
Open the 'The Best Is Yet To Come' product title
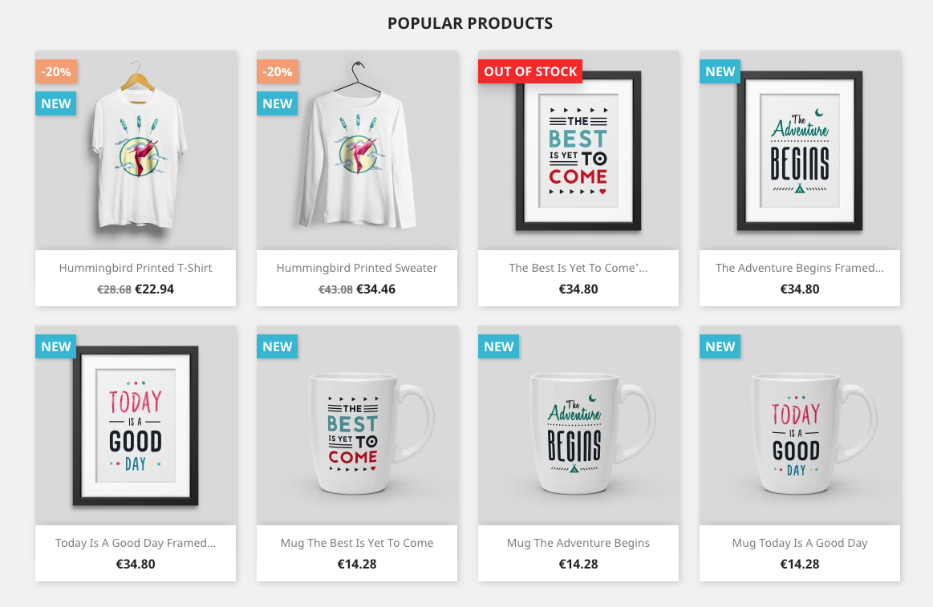tap(578, 268)
